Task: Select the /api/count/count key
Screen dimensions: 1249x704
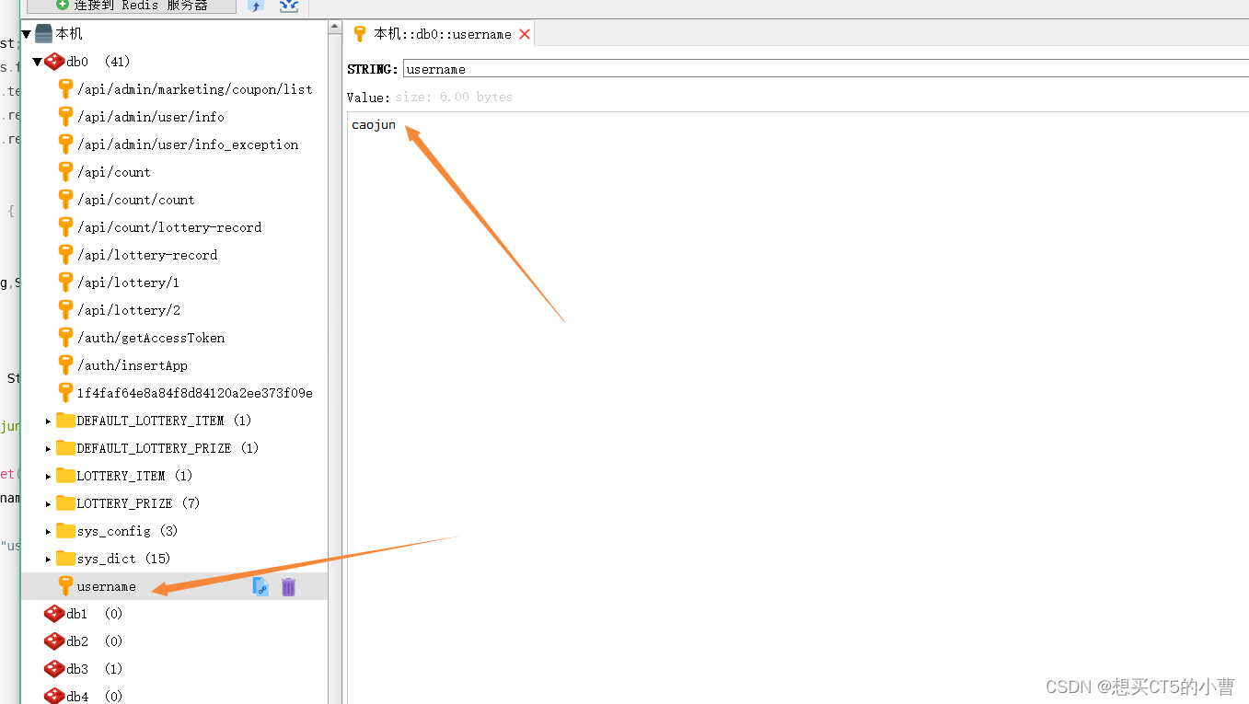Action: pyautogui.click(x=135, y=200)
